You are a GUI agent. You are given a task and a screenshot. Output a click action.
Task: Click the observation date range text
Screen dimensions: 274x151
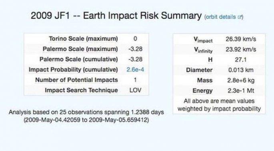86,120
